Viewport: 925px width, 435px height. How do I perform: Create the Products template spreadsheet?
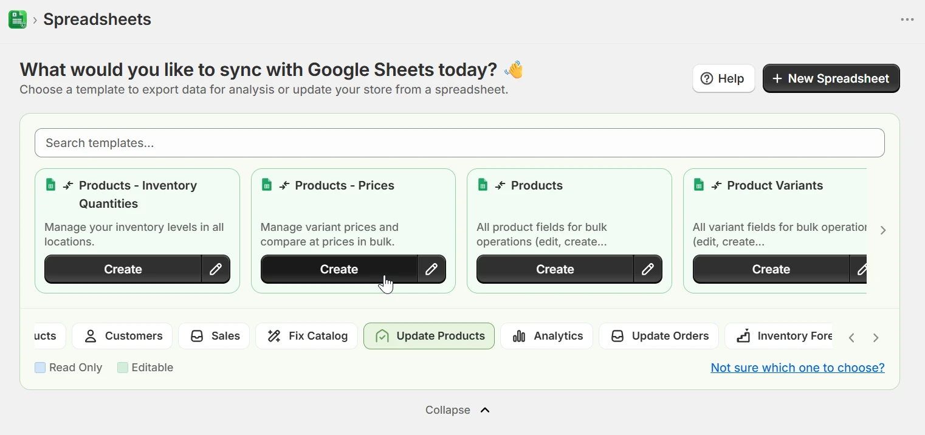coord(555,269)
